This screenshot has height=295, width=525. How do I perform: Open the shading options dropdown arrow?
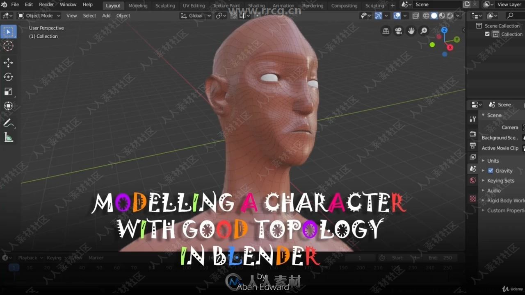(x=459, y=16)
